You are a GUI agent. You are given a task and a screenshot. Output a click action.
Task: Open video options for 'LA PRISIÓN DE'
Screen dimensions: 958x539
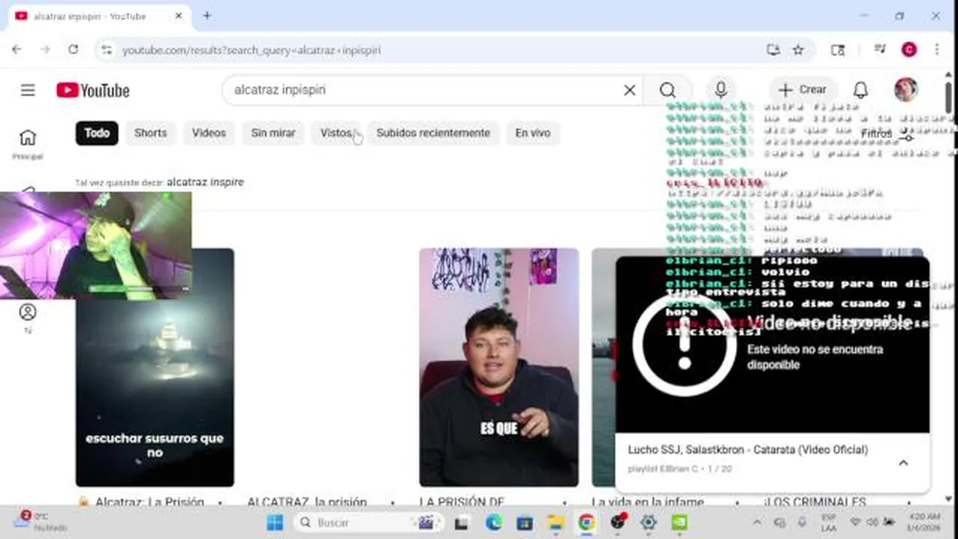point(565,502)
